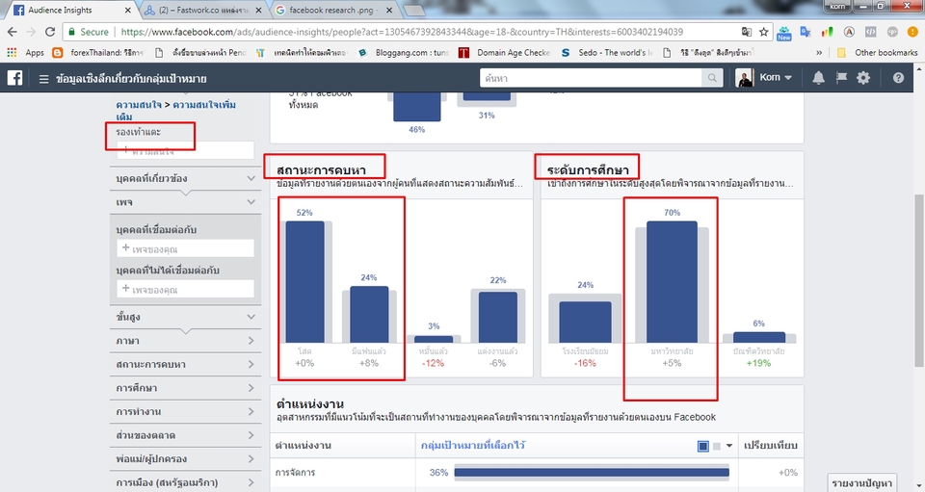Bookmark this page with the star icon
Image resolution: width=925 pixels, height=492 pixels.
click(x=763, y=32)
